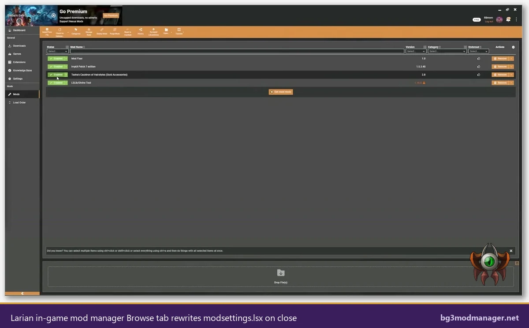Screen dimensions: 529x328
Task: Toggle Enabled status for Mod Fixer
Action: click(56, 58)
